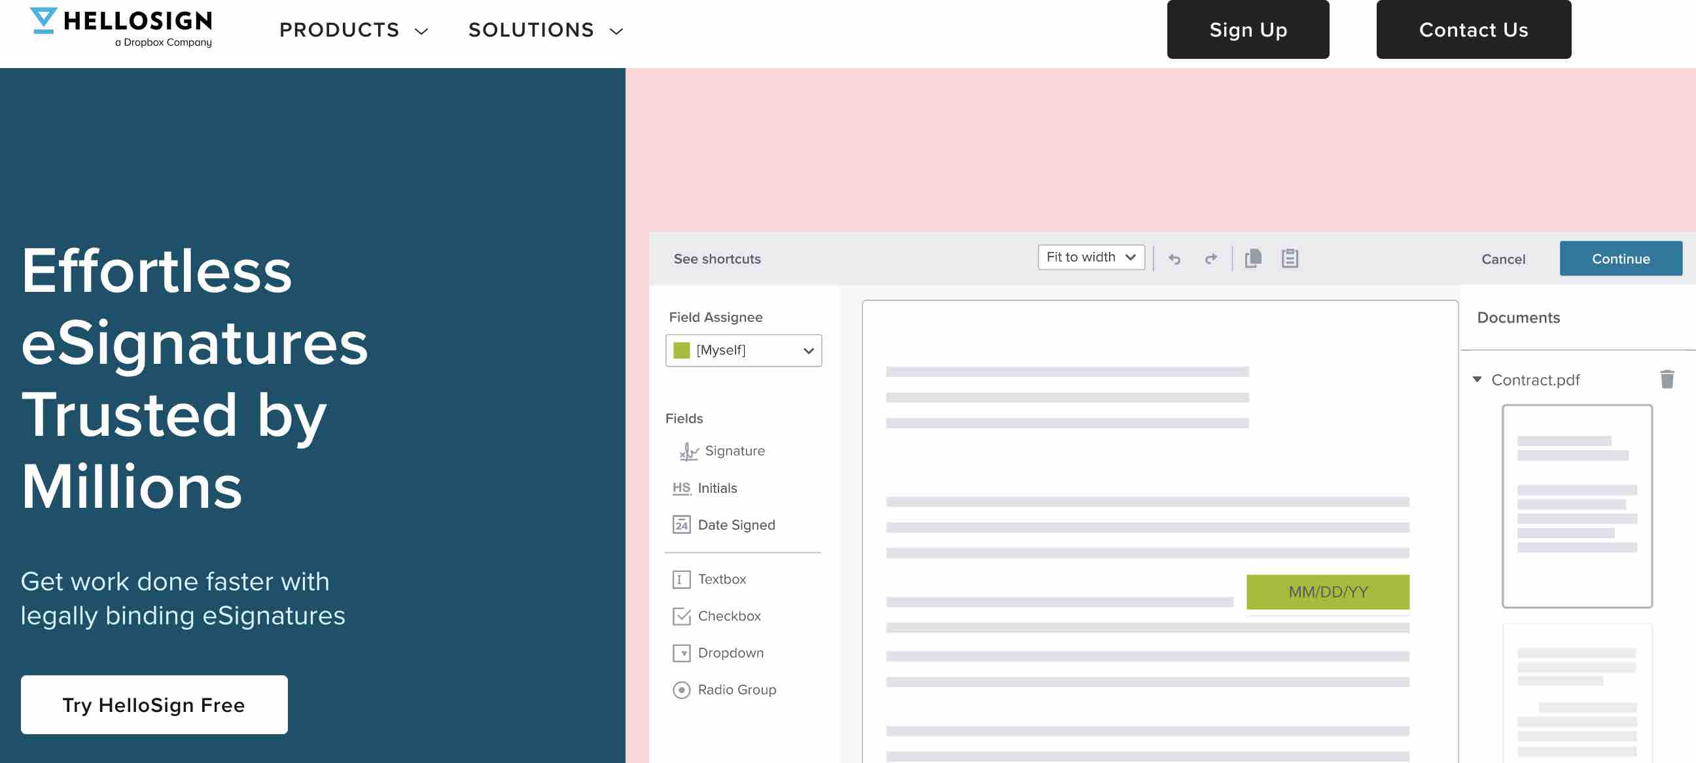Click the Textbox label
Viewport: 1696px width, 763px height.
pos(721,579)
